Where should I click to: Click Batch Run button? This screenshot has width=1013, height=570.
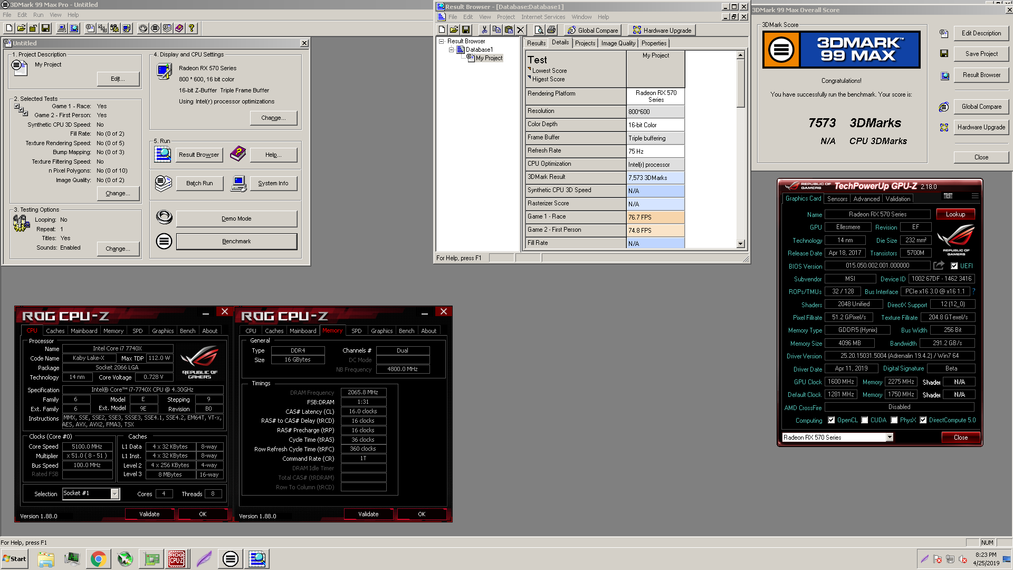(x=199, y=183)
